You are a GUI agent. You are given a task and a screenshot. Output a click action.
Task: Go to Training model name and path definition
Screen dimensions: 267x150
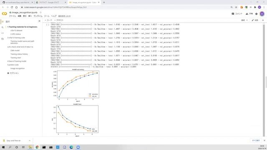pos(22,42)
